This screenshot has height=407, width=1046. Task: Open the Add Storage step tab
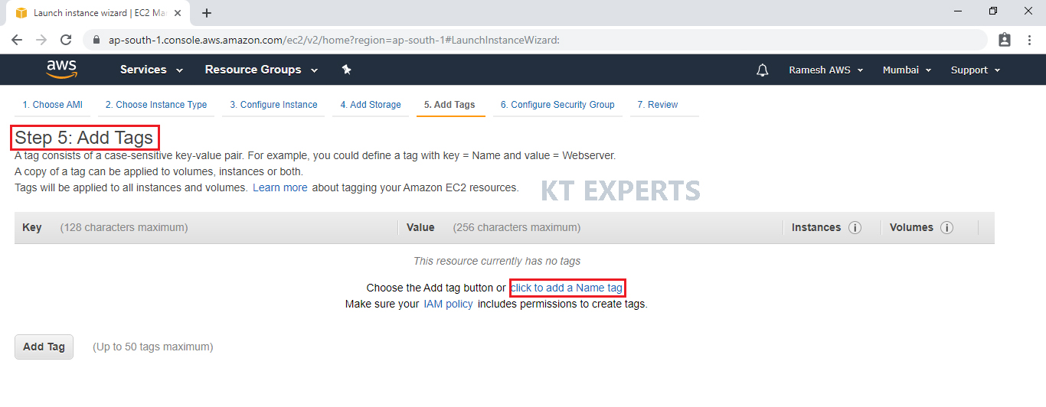[371, 105]
